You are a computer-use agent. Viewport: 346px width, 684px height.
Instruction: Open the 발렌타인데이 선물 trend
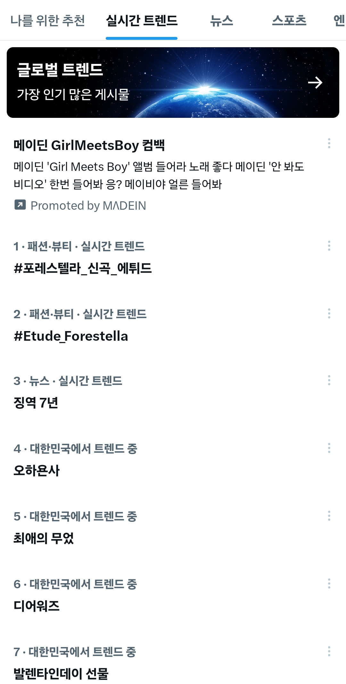(x=61, y=673)
